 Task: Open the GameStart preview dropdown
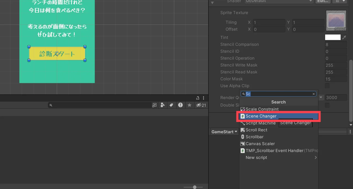(x=224, y=132)
